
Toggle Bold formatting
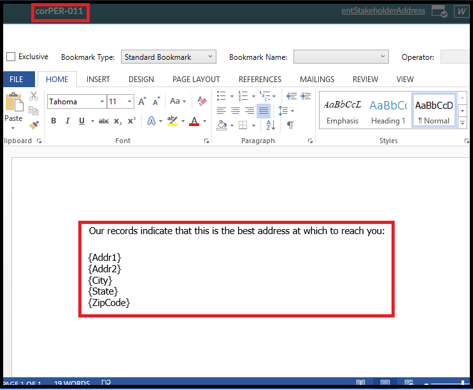tap(53, 121)
